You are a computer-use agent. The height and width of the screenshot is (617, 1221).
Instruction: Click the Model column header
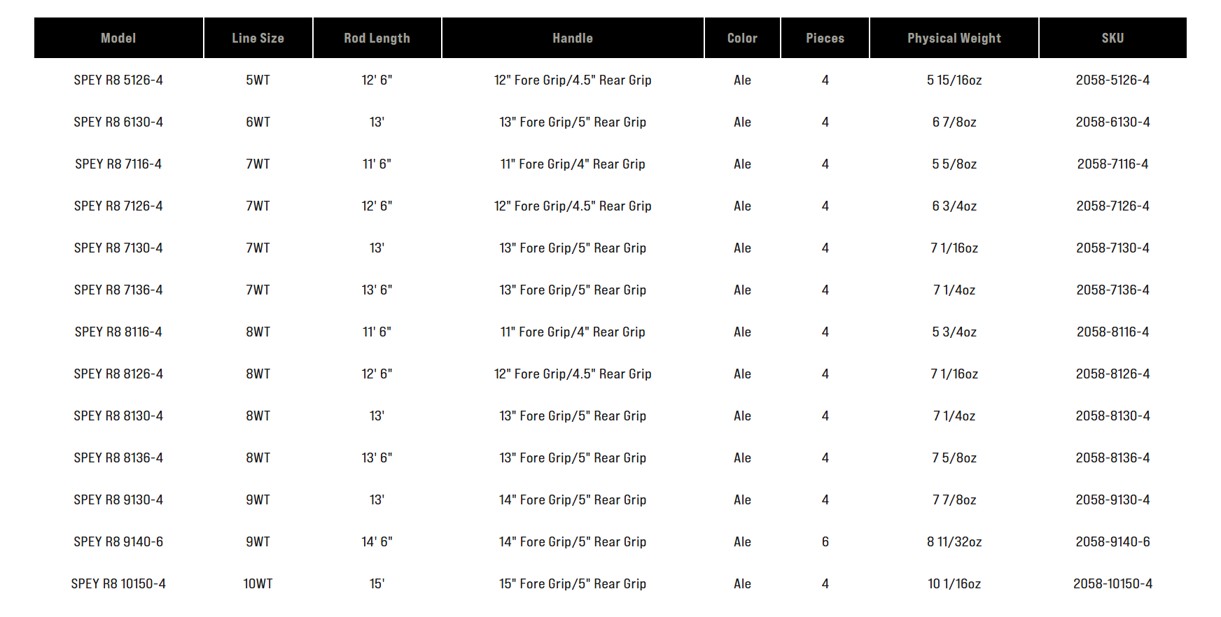[x=118, y=38]
